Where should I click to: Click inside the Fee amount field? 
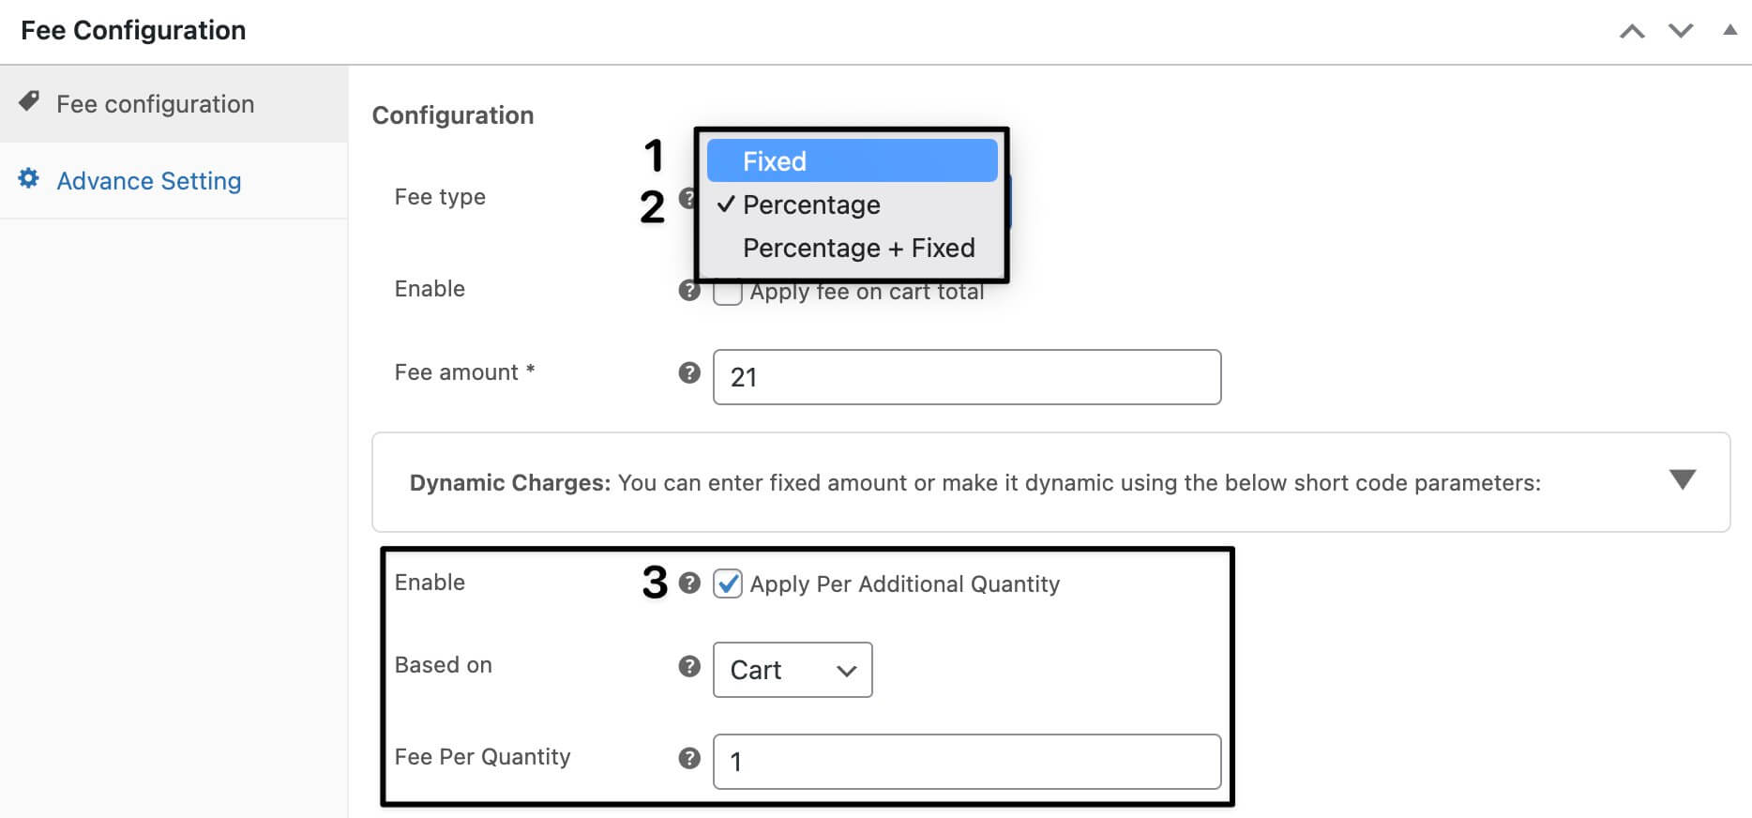click(966, 377)
